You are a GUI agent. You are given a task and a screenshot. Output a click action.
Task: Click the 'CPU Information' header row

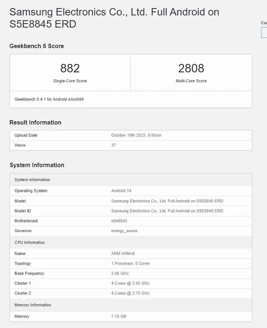[131, 242]
